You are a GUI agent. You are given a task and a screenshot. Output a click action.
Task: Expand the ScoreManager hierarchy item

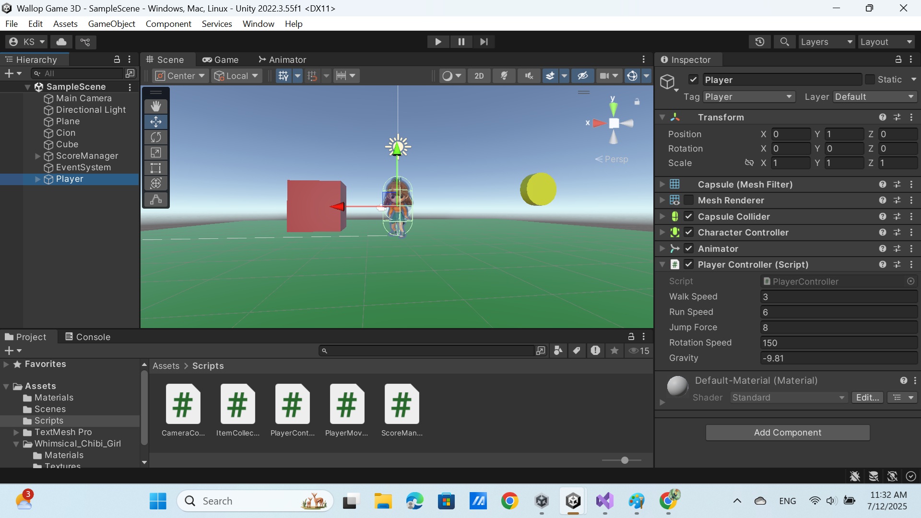click(x=37, y=156)
